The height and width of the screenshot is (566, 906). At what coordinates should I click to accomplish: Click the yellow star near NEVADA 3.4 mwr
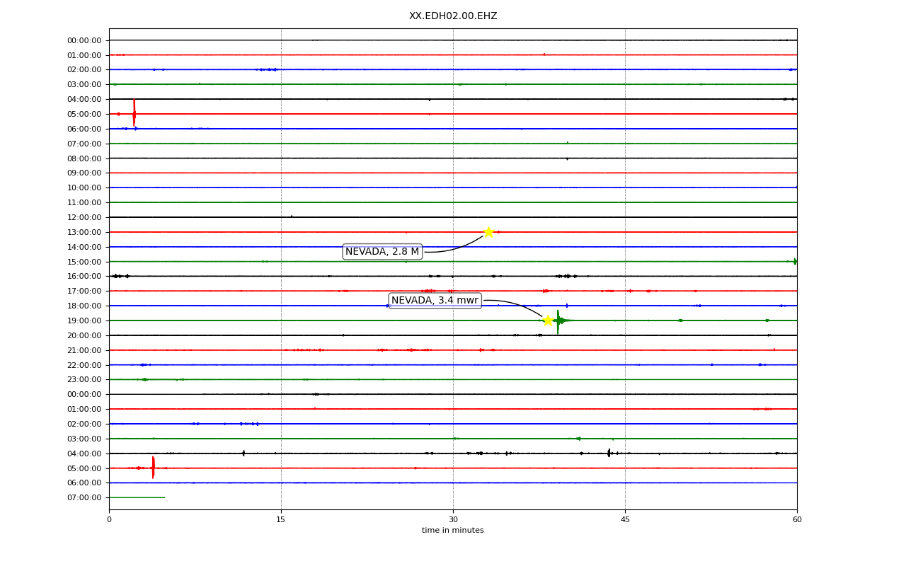(548, 320)
